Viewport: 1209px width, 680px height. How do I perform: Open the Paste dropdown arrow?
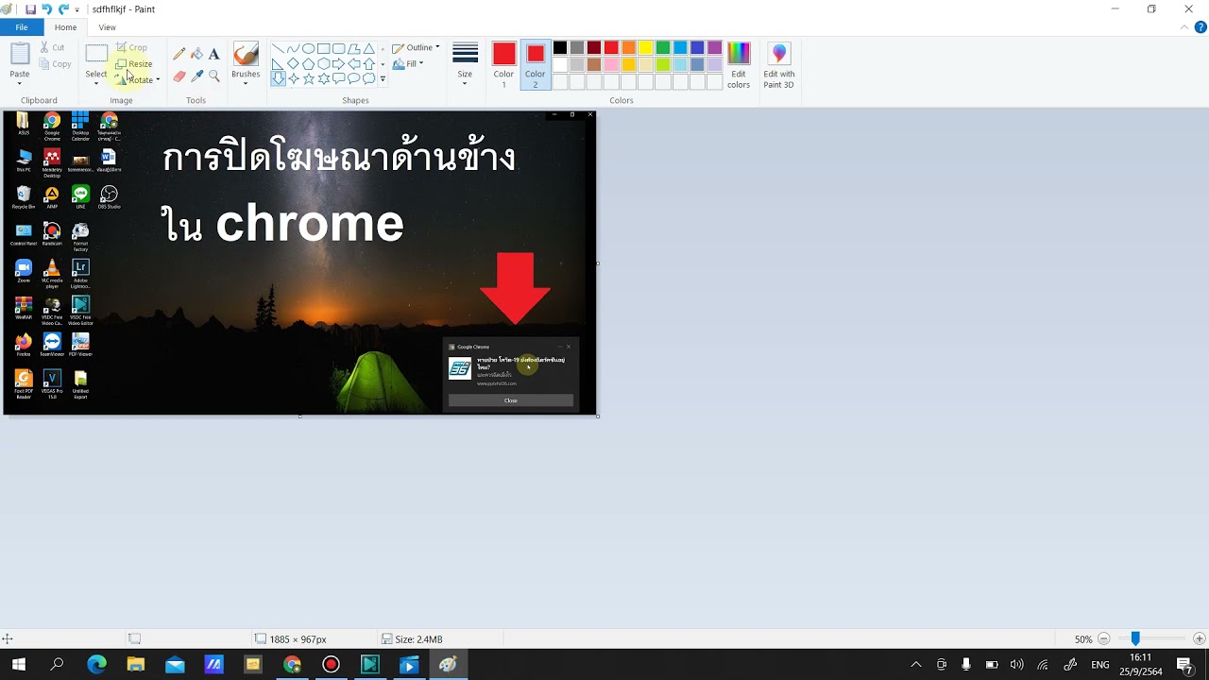(20, 83)
